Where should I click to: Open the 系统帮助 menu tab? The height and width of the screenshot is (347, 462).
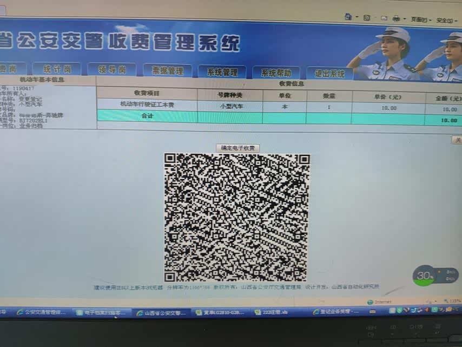click(x=276, y=73)
